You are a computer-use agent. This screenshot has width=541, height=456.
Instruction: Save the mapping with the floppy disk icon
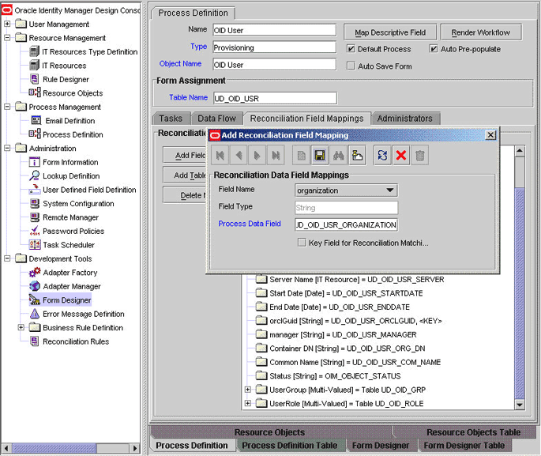pyautogui.click(x=320, y=156)
